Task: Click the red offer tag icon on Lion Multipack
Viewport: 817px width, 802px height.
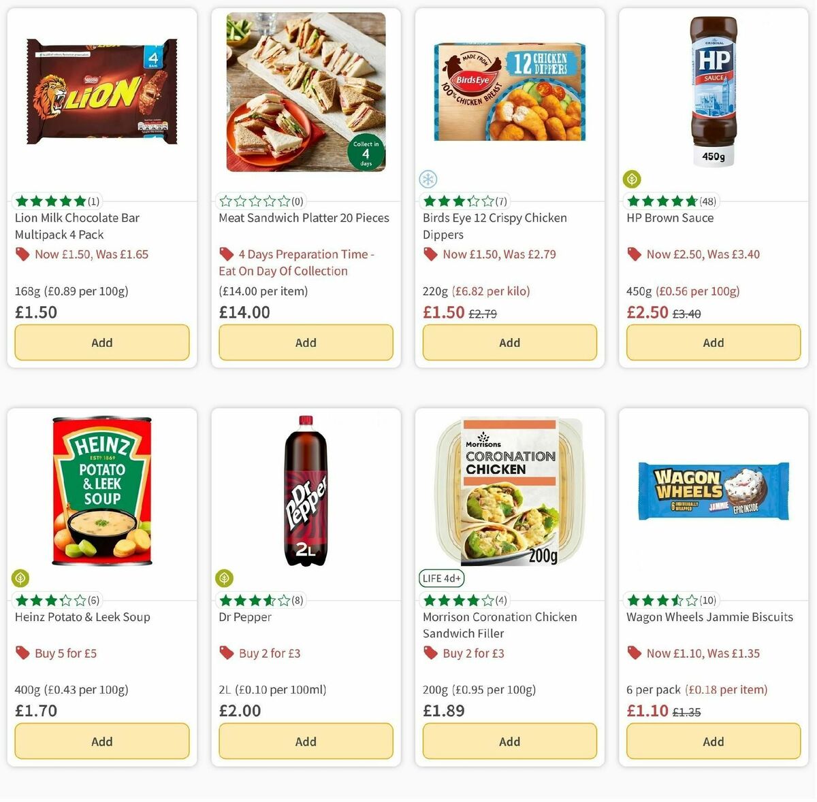Action: click(x=22, y=254)
